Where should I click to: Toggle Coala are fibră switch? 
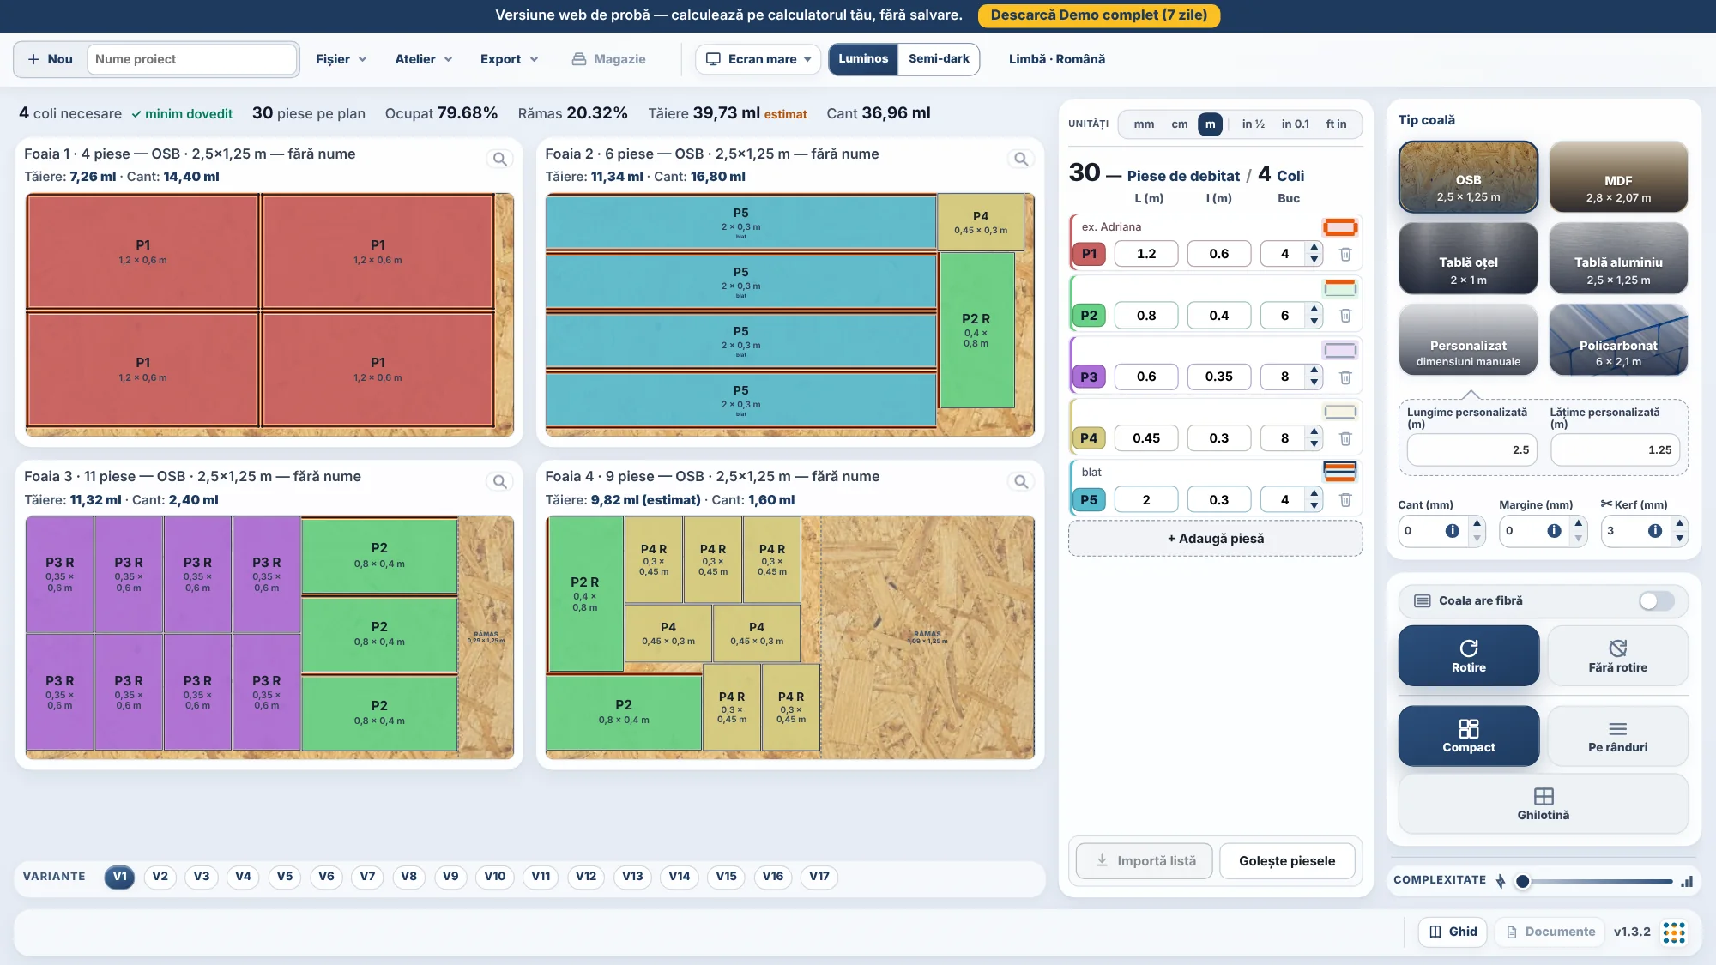point(1656,601)
